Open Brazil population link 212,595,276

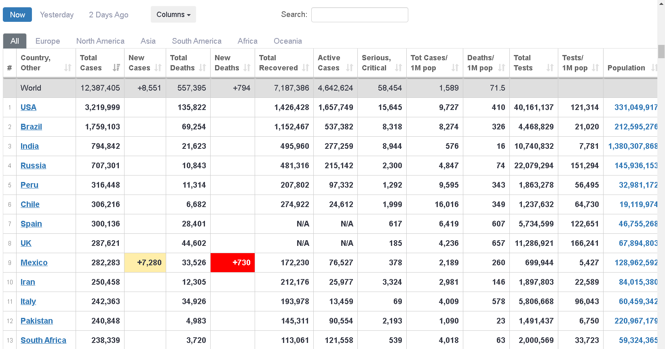pyautogui.click(x=636, y=127)
